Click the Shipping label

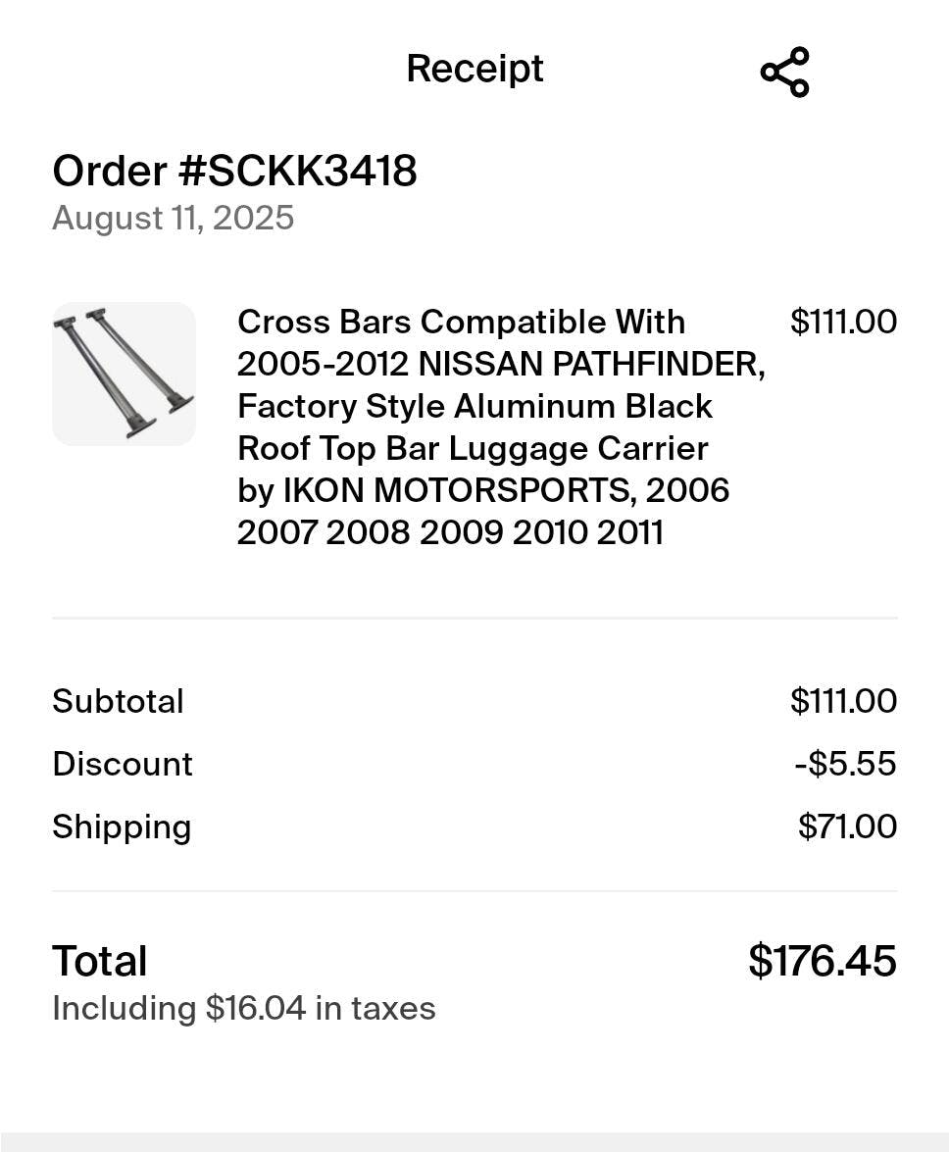[122, 826]
